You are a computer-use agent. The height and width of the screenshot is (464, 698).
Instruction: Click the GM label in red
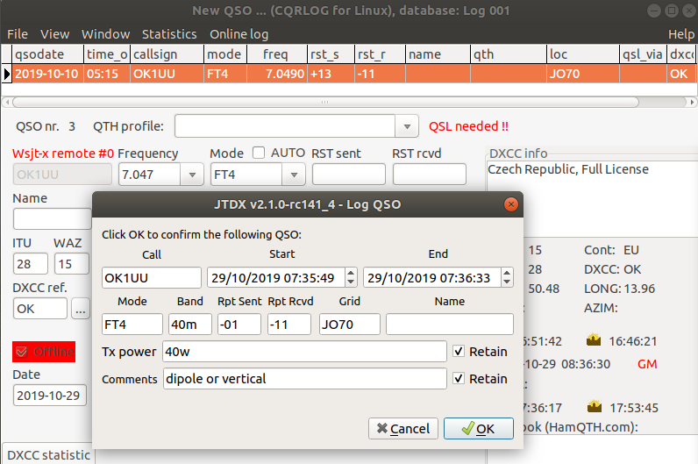coord(647,364)
